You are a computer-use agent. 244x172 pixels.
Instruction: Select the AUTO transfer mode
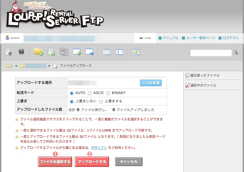[71, 93]
